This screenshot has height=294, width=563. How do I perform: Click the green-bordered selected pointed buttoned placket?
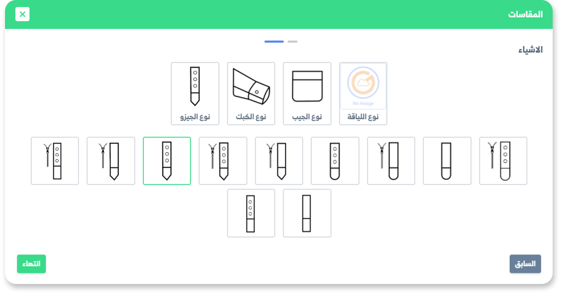167,161
